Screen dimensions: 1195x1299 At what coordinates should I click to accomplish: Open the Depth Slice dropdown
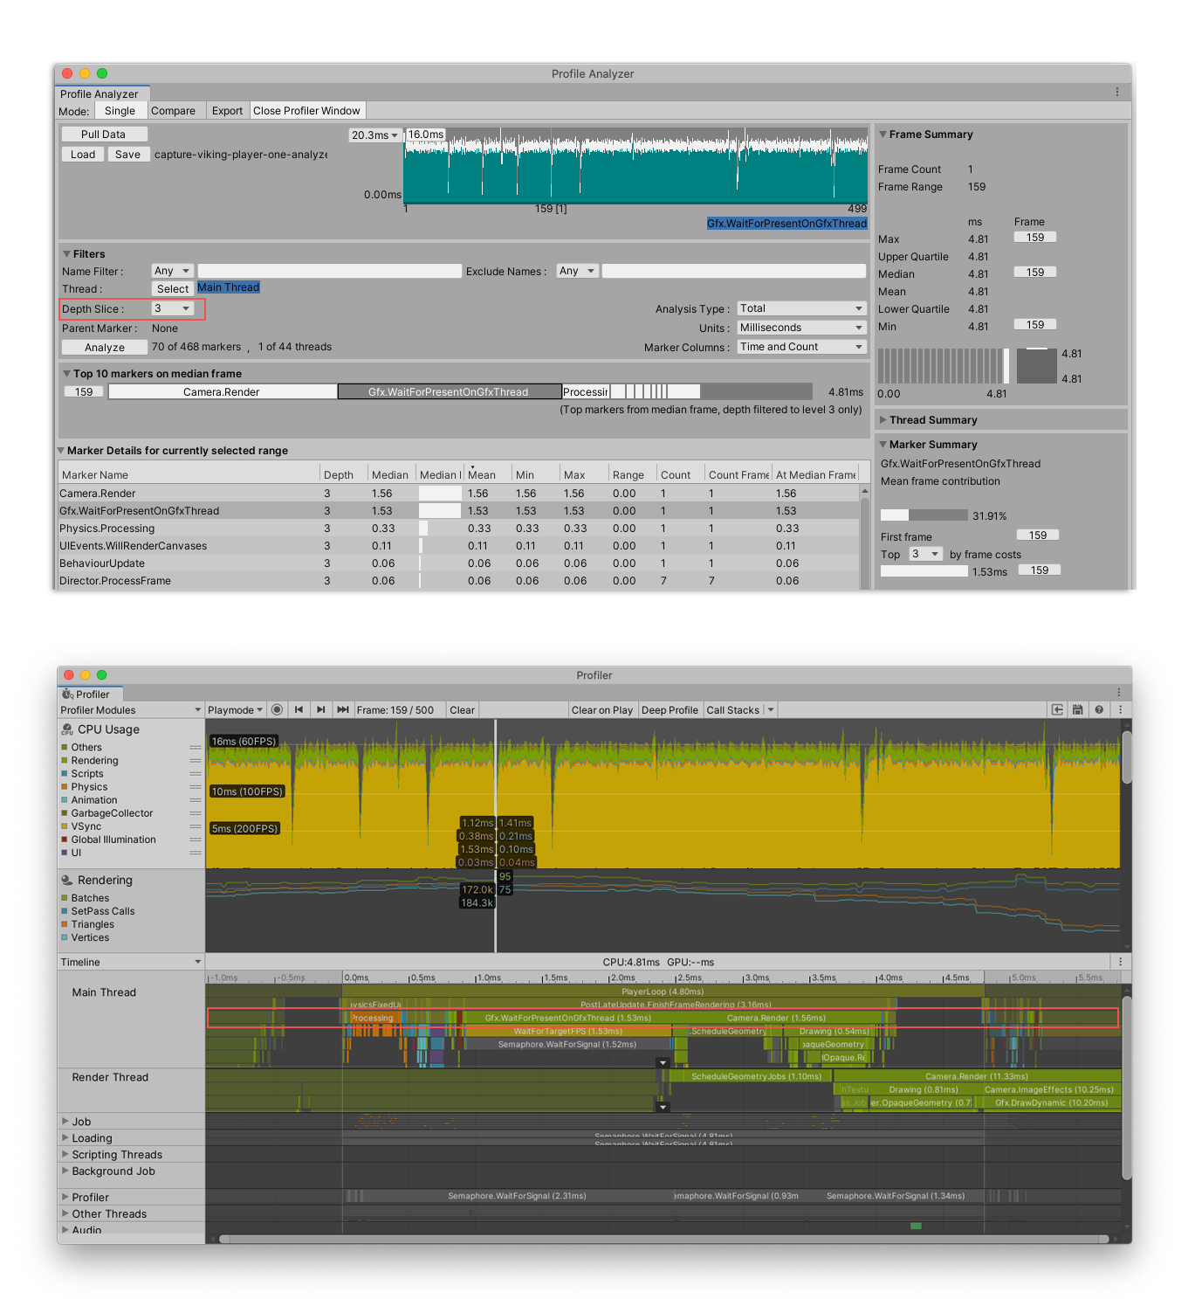click(x=172, y=308)
